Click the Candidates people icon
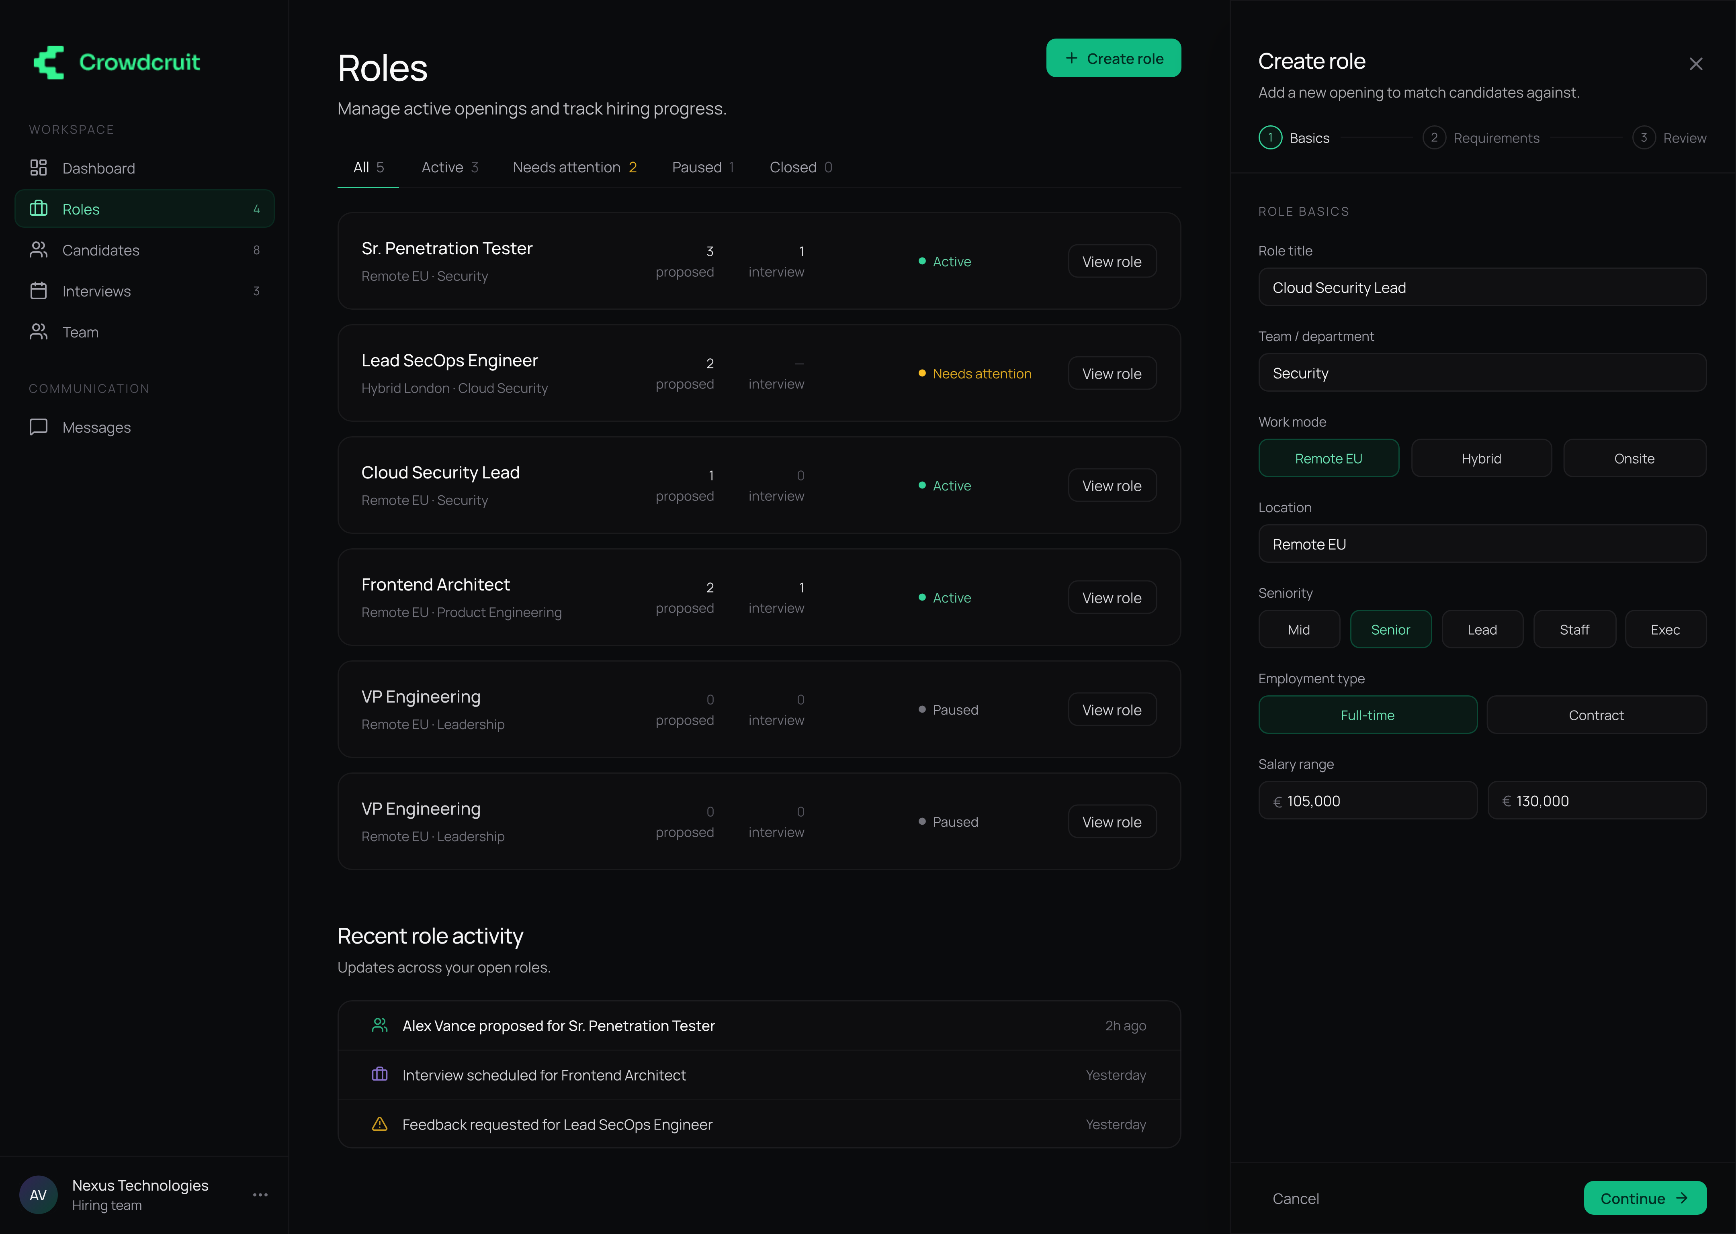The image size is (1736, 1234). [39, 249]
